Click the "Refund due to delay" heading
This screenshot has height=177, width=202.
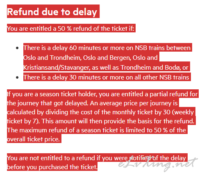click(x=52, y=12)
